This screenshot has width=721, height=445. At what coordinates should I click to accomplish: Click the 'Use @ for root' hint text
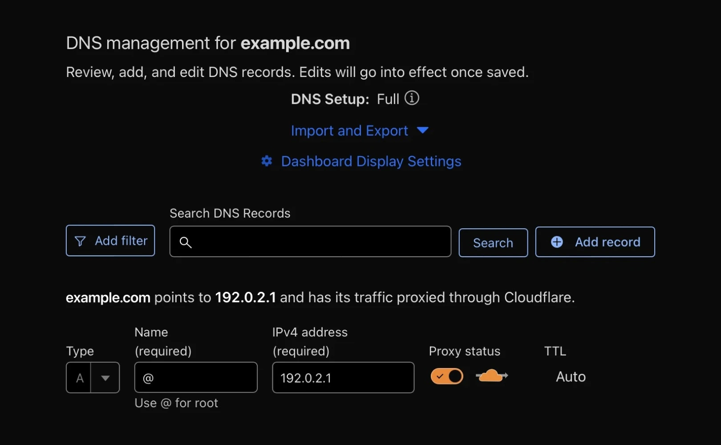coord(176,403)
